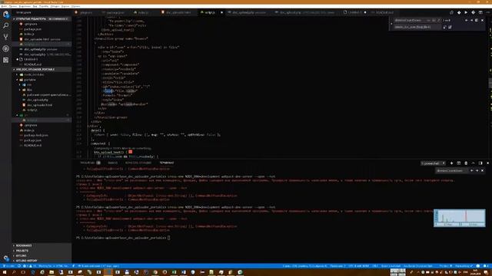Image resolution: width=492 pixels, height=276 pixels.
Task: Click the encoding UTF-8 with BOM indicator
Action: pos(359,266)
